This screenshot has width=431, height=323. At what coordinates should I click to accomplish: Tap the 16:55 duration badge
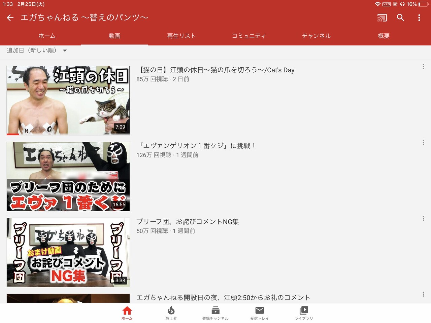tap(119, 205)
